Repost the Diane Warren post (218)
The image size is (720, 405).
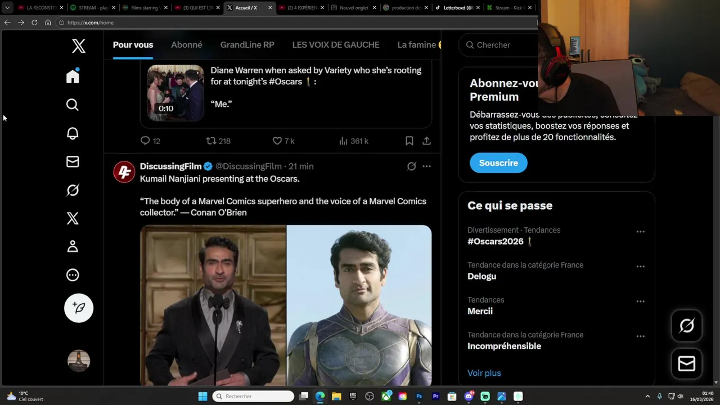[x=218, y=141]
